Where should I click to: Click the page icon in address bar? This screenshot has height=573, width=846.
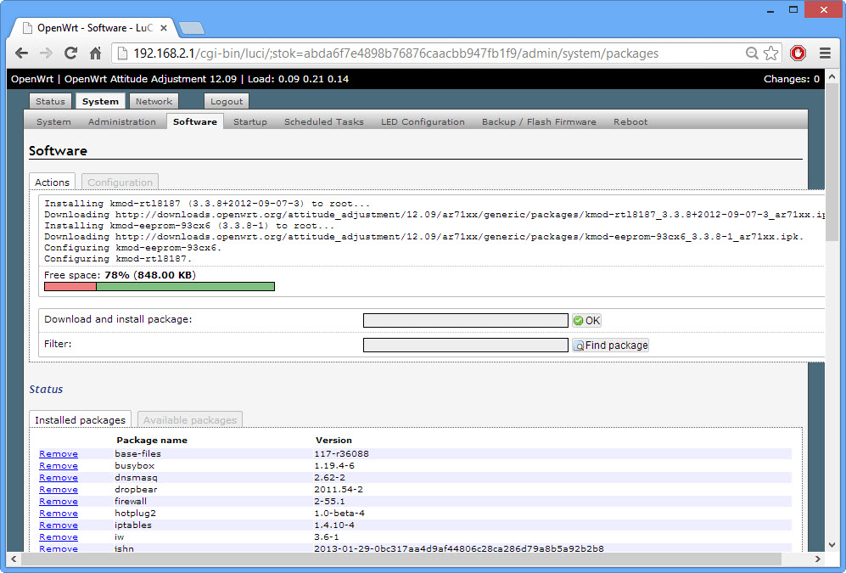[x=122, y=53]
